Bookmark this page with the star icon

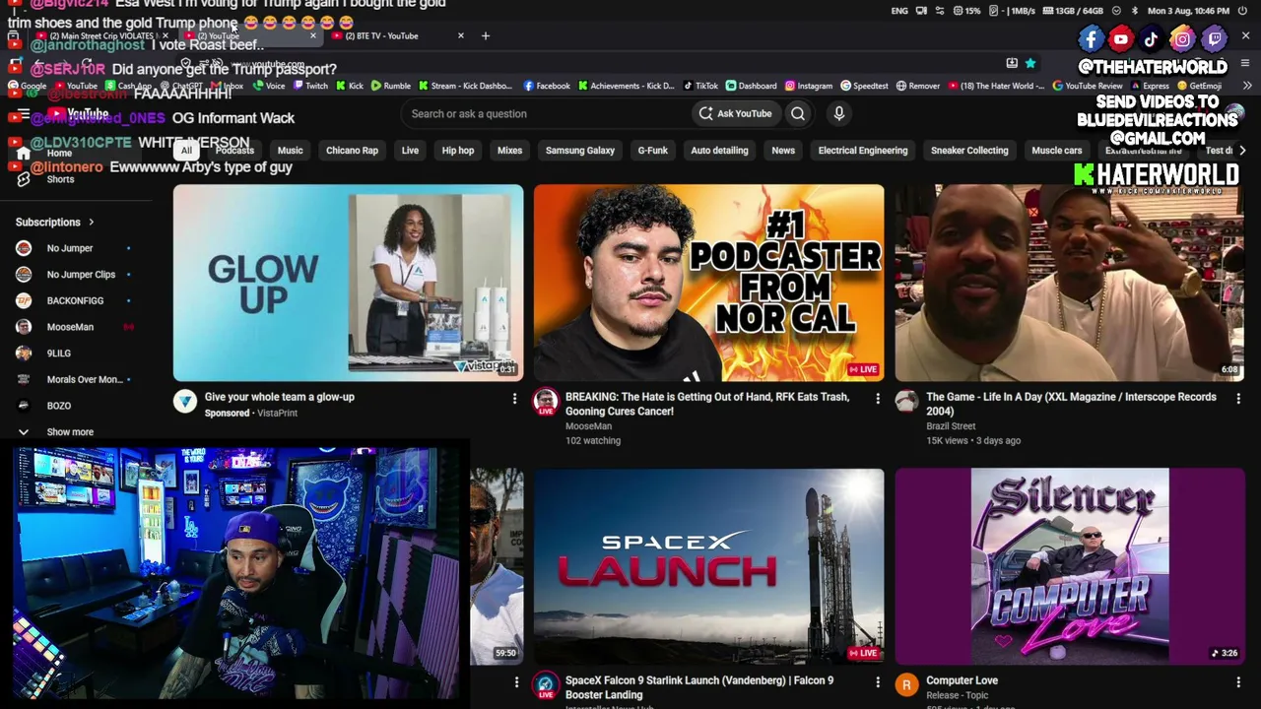pyautogui.click(x=1030, y=63)
